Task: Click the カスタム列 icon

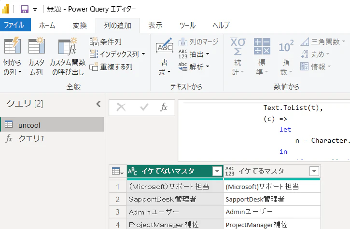Action: (x=36, y=46)
